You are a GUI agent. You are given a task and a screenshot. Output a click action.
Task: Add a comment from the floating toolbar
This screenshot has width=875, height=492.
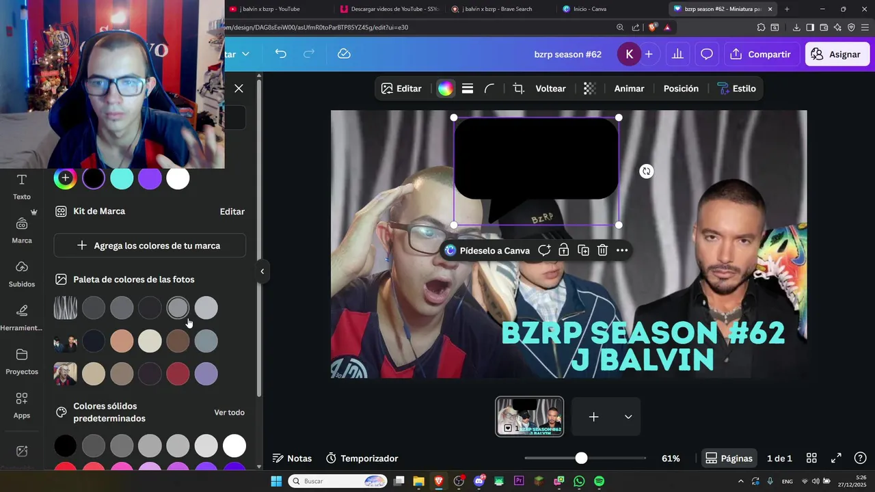(x=544, y=250)
